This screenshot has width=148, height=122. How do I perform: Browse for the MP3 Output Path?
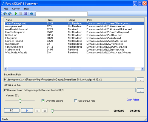pos(140,90)
